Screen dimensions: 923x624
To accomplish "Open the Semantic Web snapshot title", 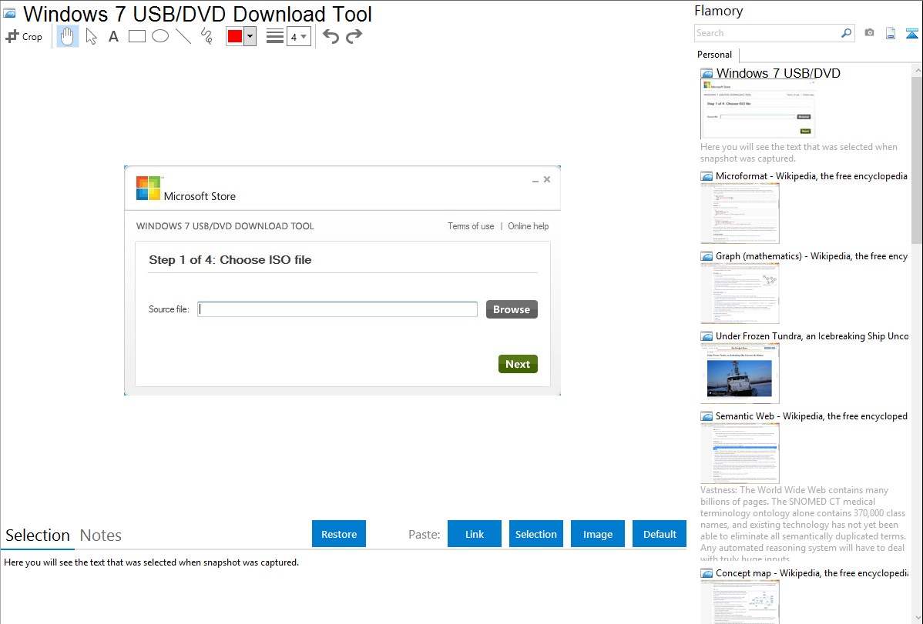I will 811,415.
